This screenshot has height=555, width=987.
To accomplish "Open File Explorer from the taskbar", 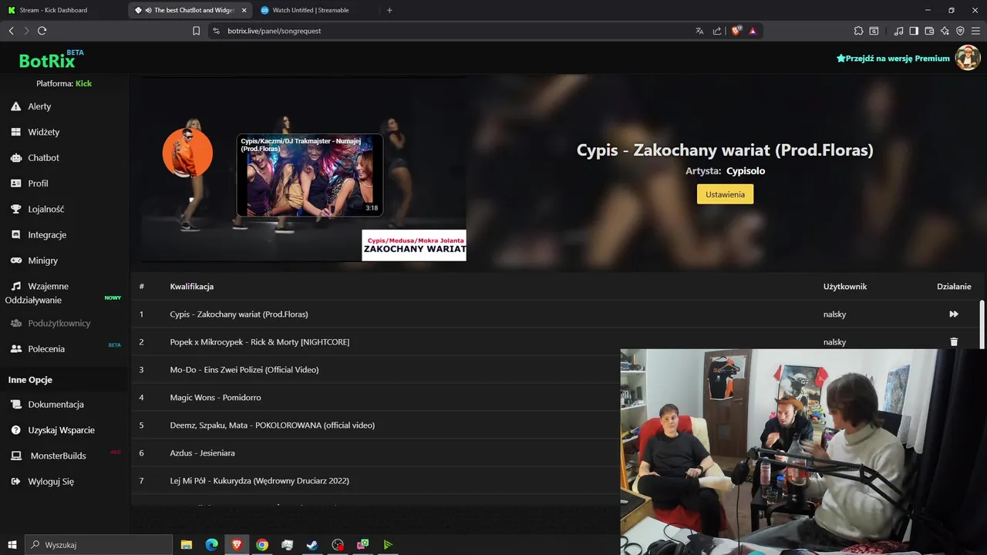I will 187,545.
